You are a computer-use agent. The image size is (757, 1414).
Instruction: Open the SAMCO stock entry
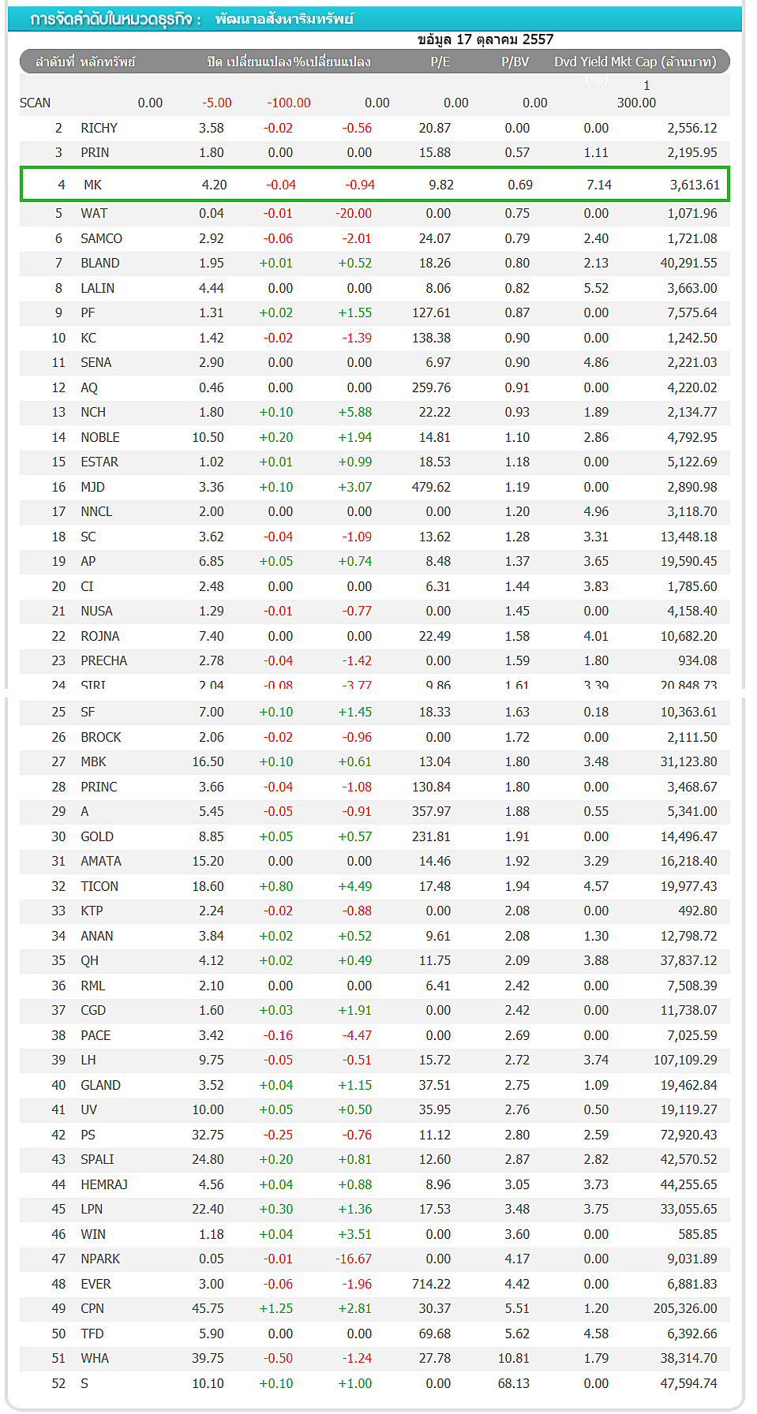tap(101, 238)
